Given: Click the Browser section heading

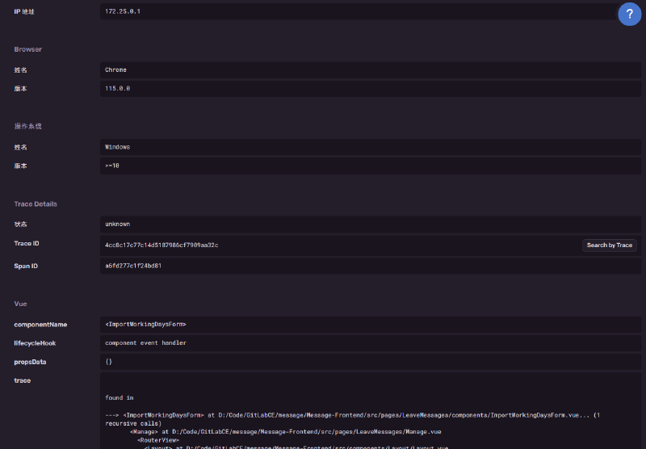Looking at the screenshot, I should click(x=27, y=49).
